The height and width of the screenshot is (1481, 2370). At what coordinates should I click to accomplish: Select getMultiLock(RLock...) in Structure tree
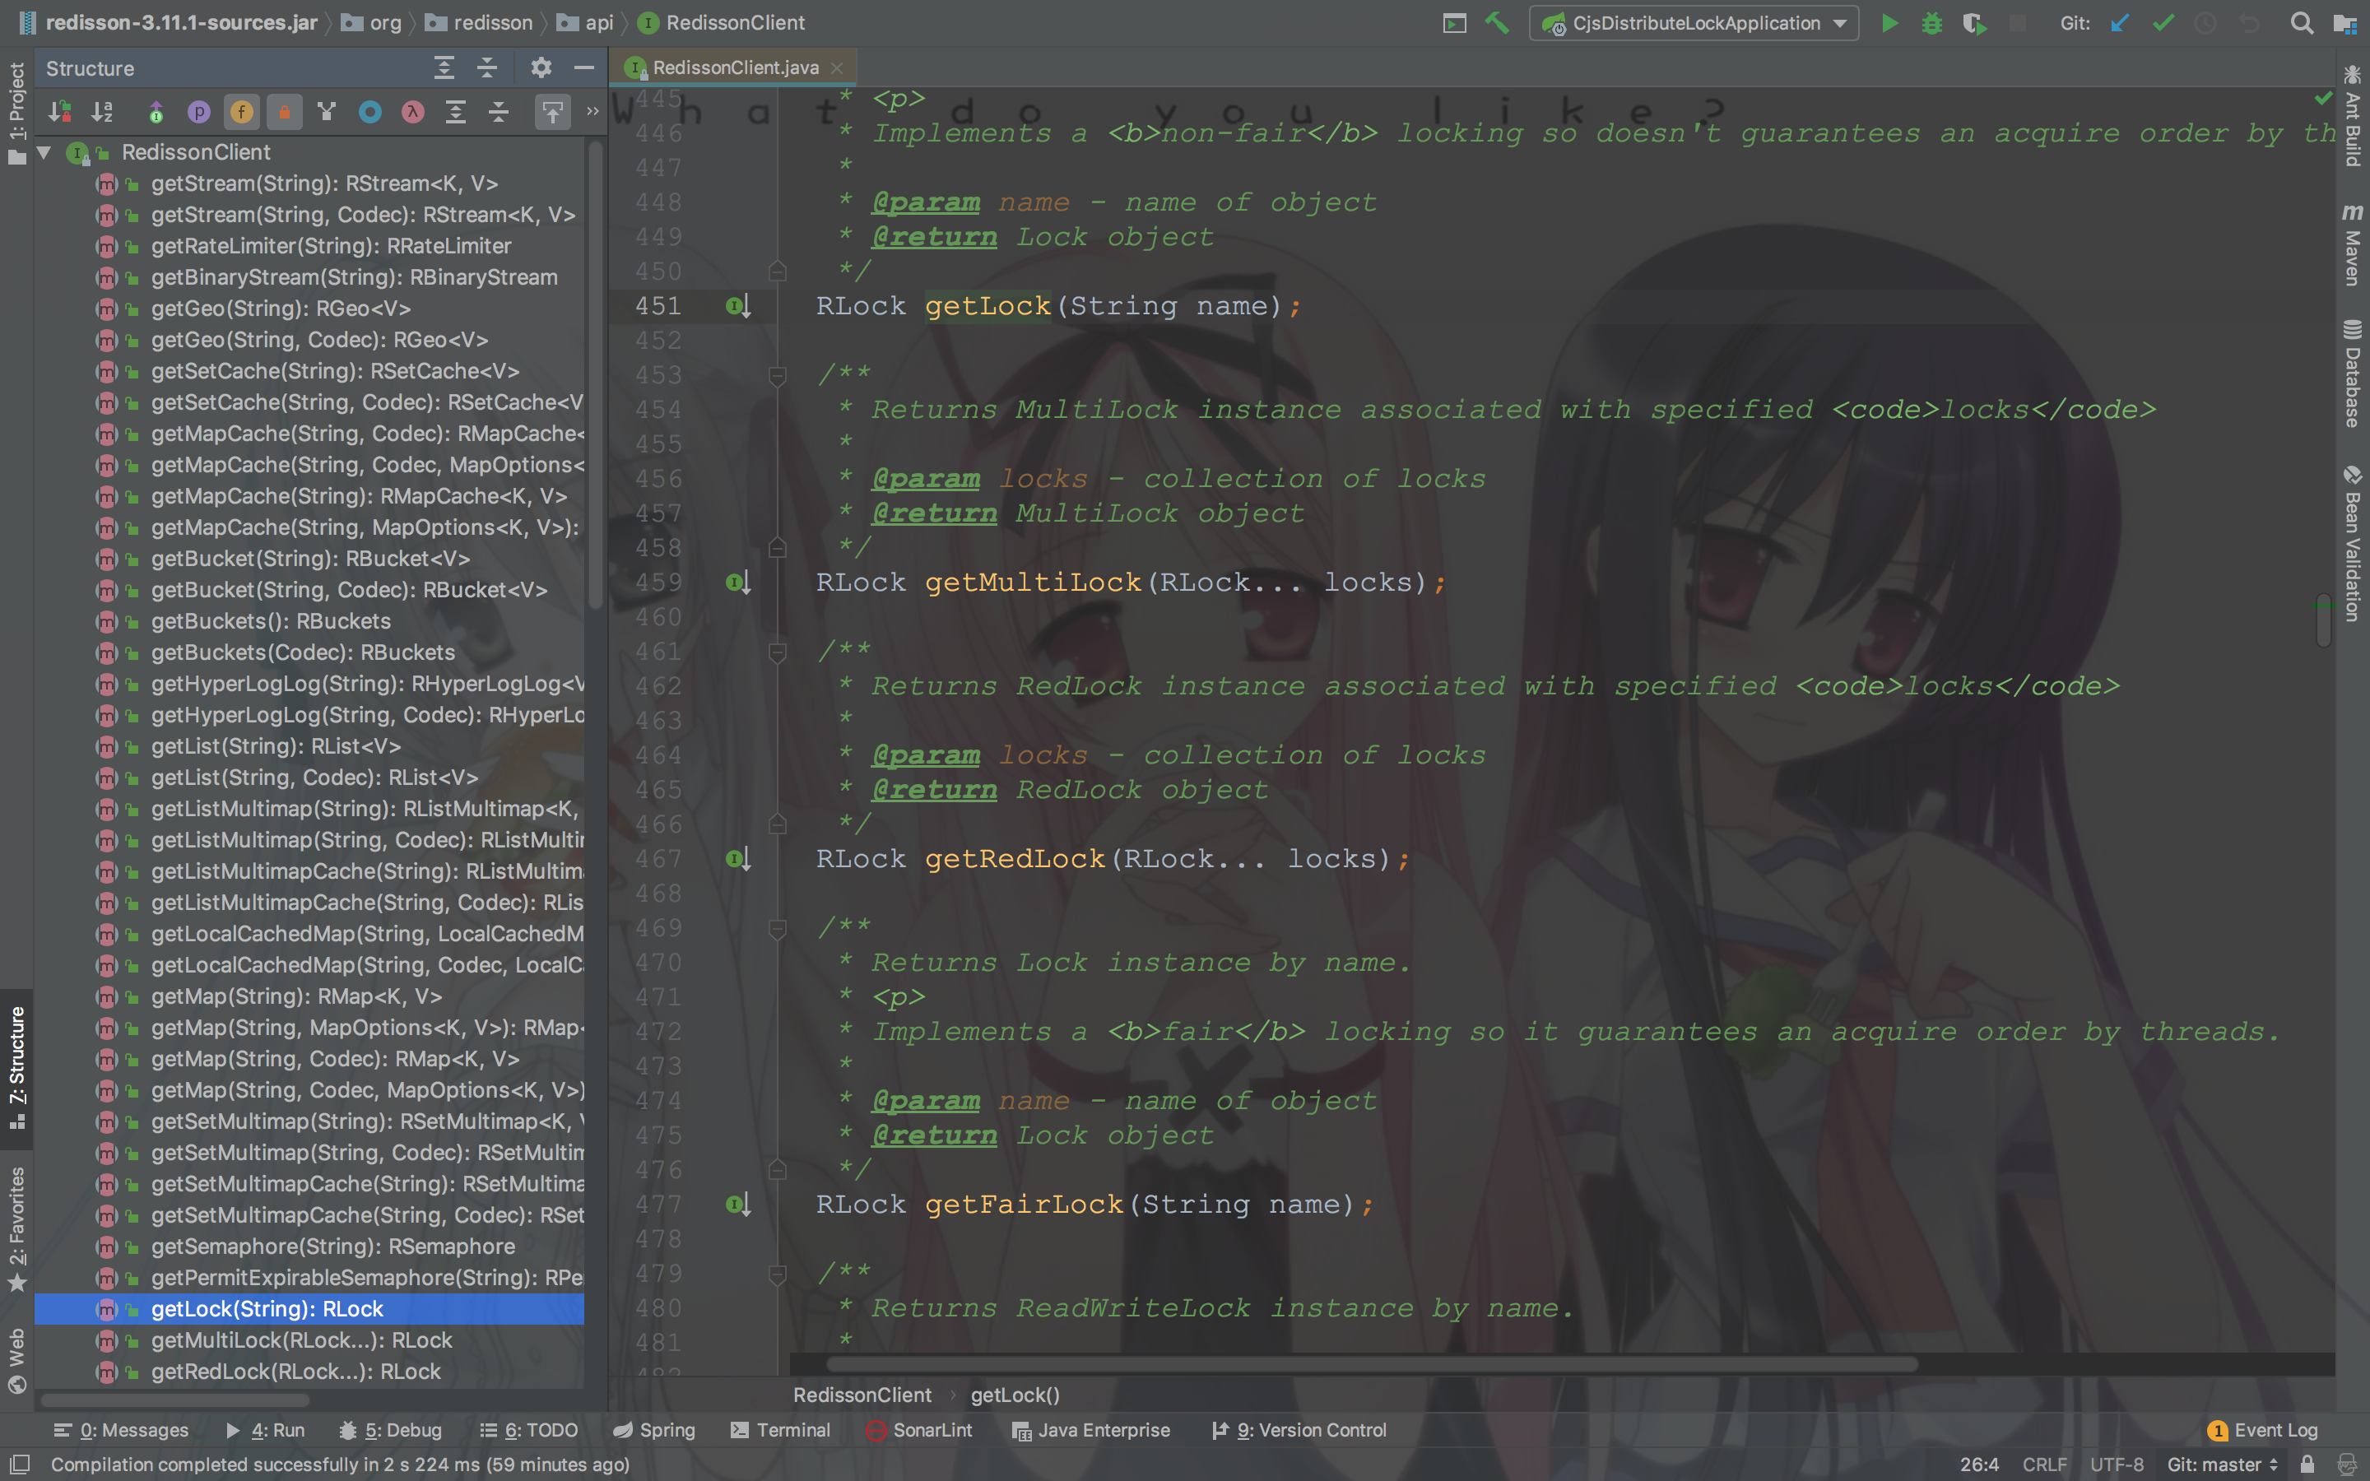[x=302, y=1340]
